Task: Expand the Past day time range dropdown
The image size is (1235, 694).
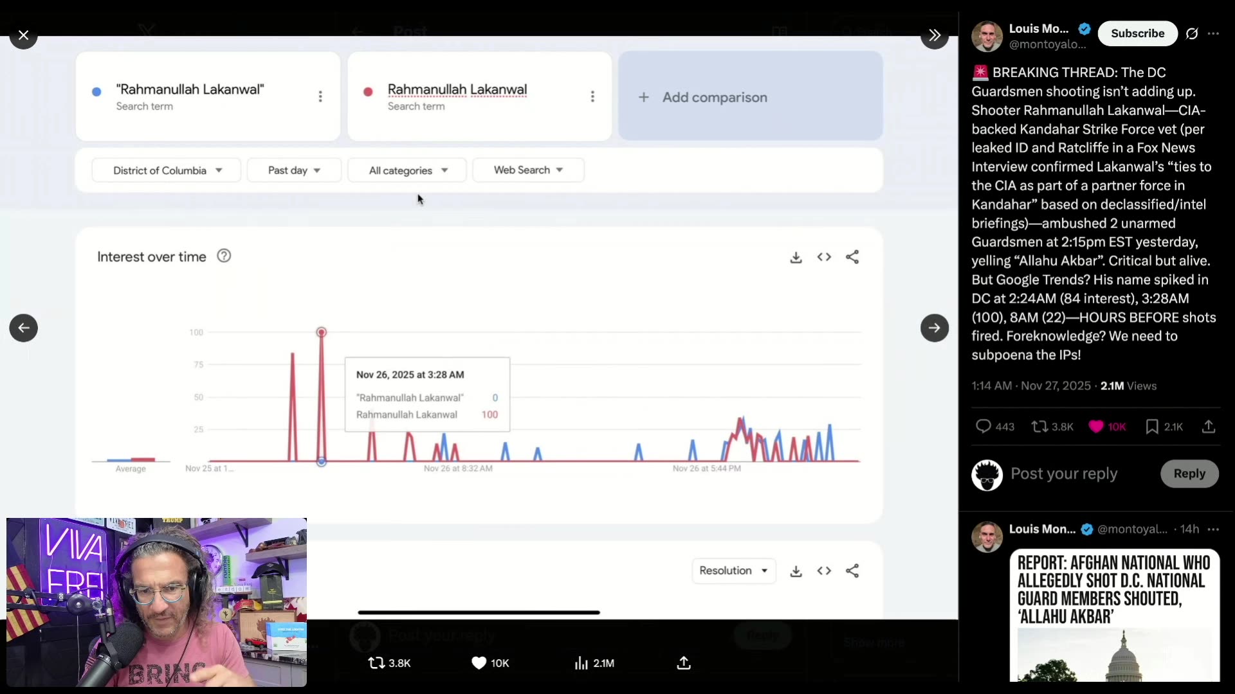Action: pyautogui.click(x=294, y=170)
